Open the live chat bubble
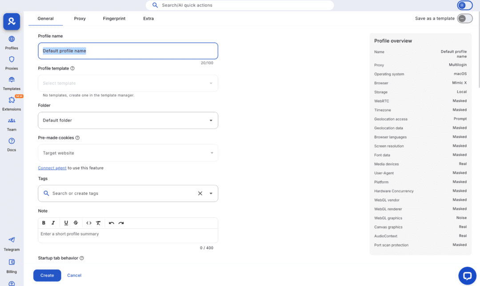This screenshot has width=480, height=286. 467,276
